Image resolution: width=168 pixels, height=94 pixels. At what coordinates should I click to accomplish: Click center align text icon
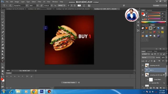pyautogui.click(x=72, y=5)
